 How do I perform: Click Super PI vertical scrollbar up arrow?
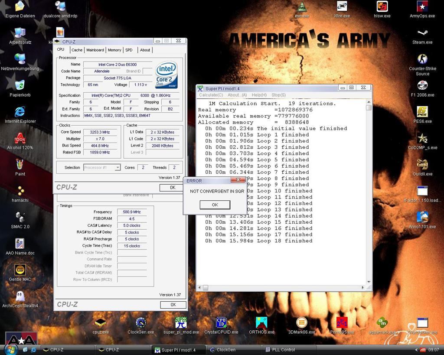[x=369, y=102]
